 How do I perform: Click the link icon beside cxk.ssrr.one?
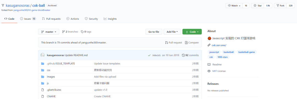click(209, 45)
